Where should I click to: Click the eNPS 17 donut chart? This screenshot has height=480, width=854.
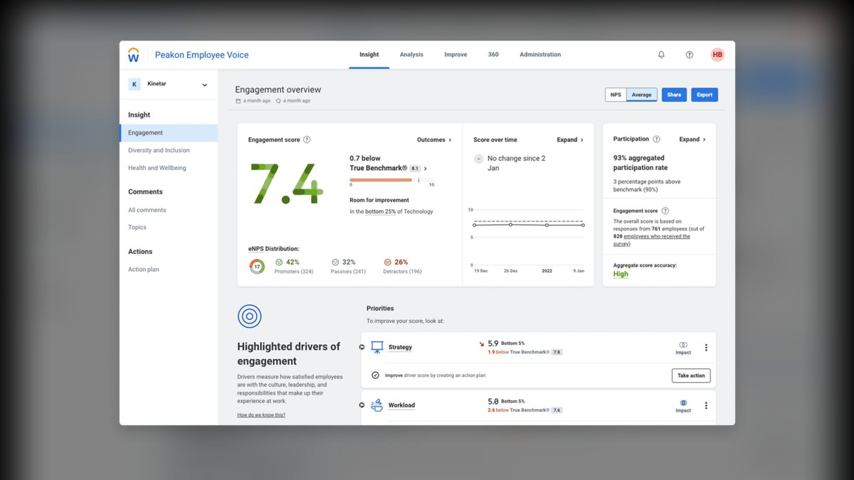257,267
